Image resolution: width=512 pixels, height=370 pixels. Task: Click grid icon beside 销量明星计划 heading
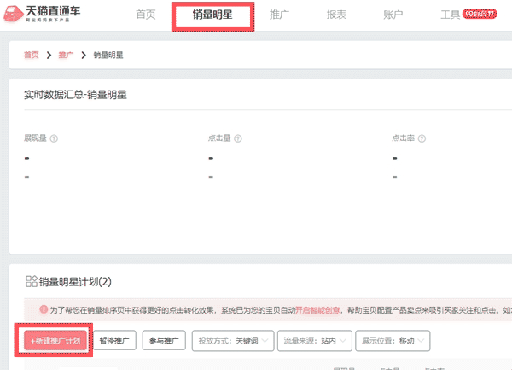pos(31,281)
